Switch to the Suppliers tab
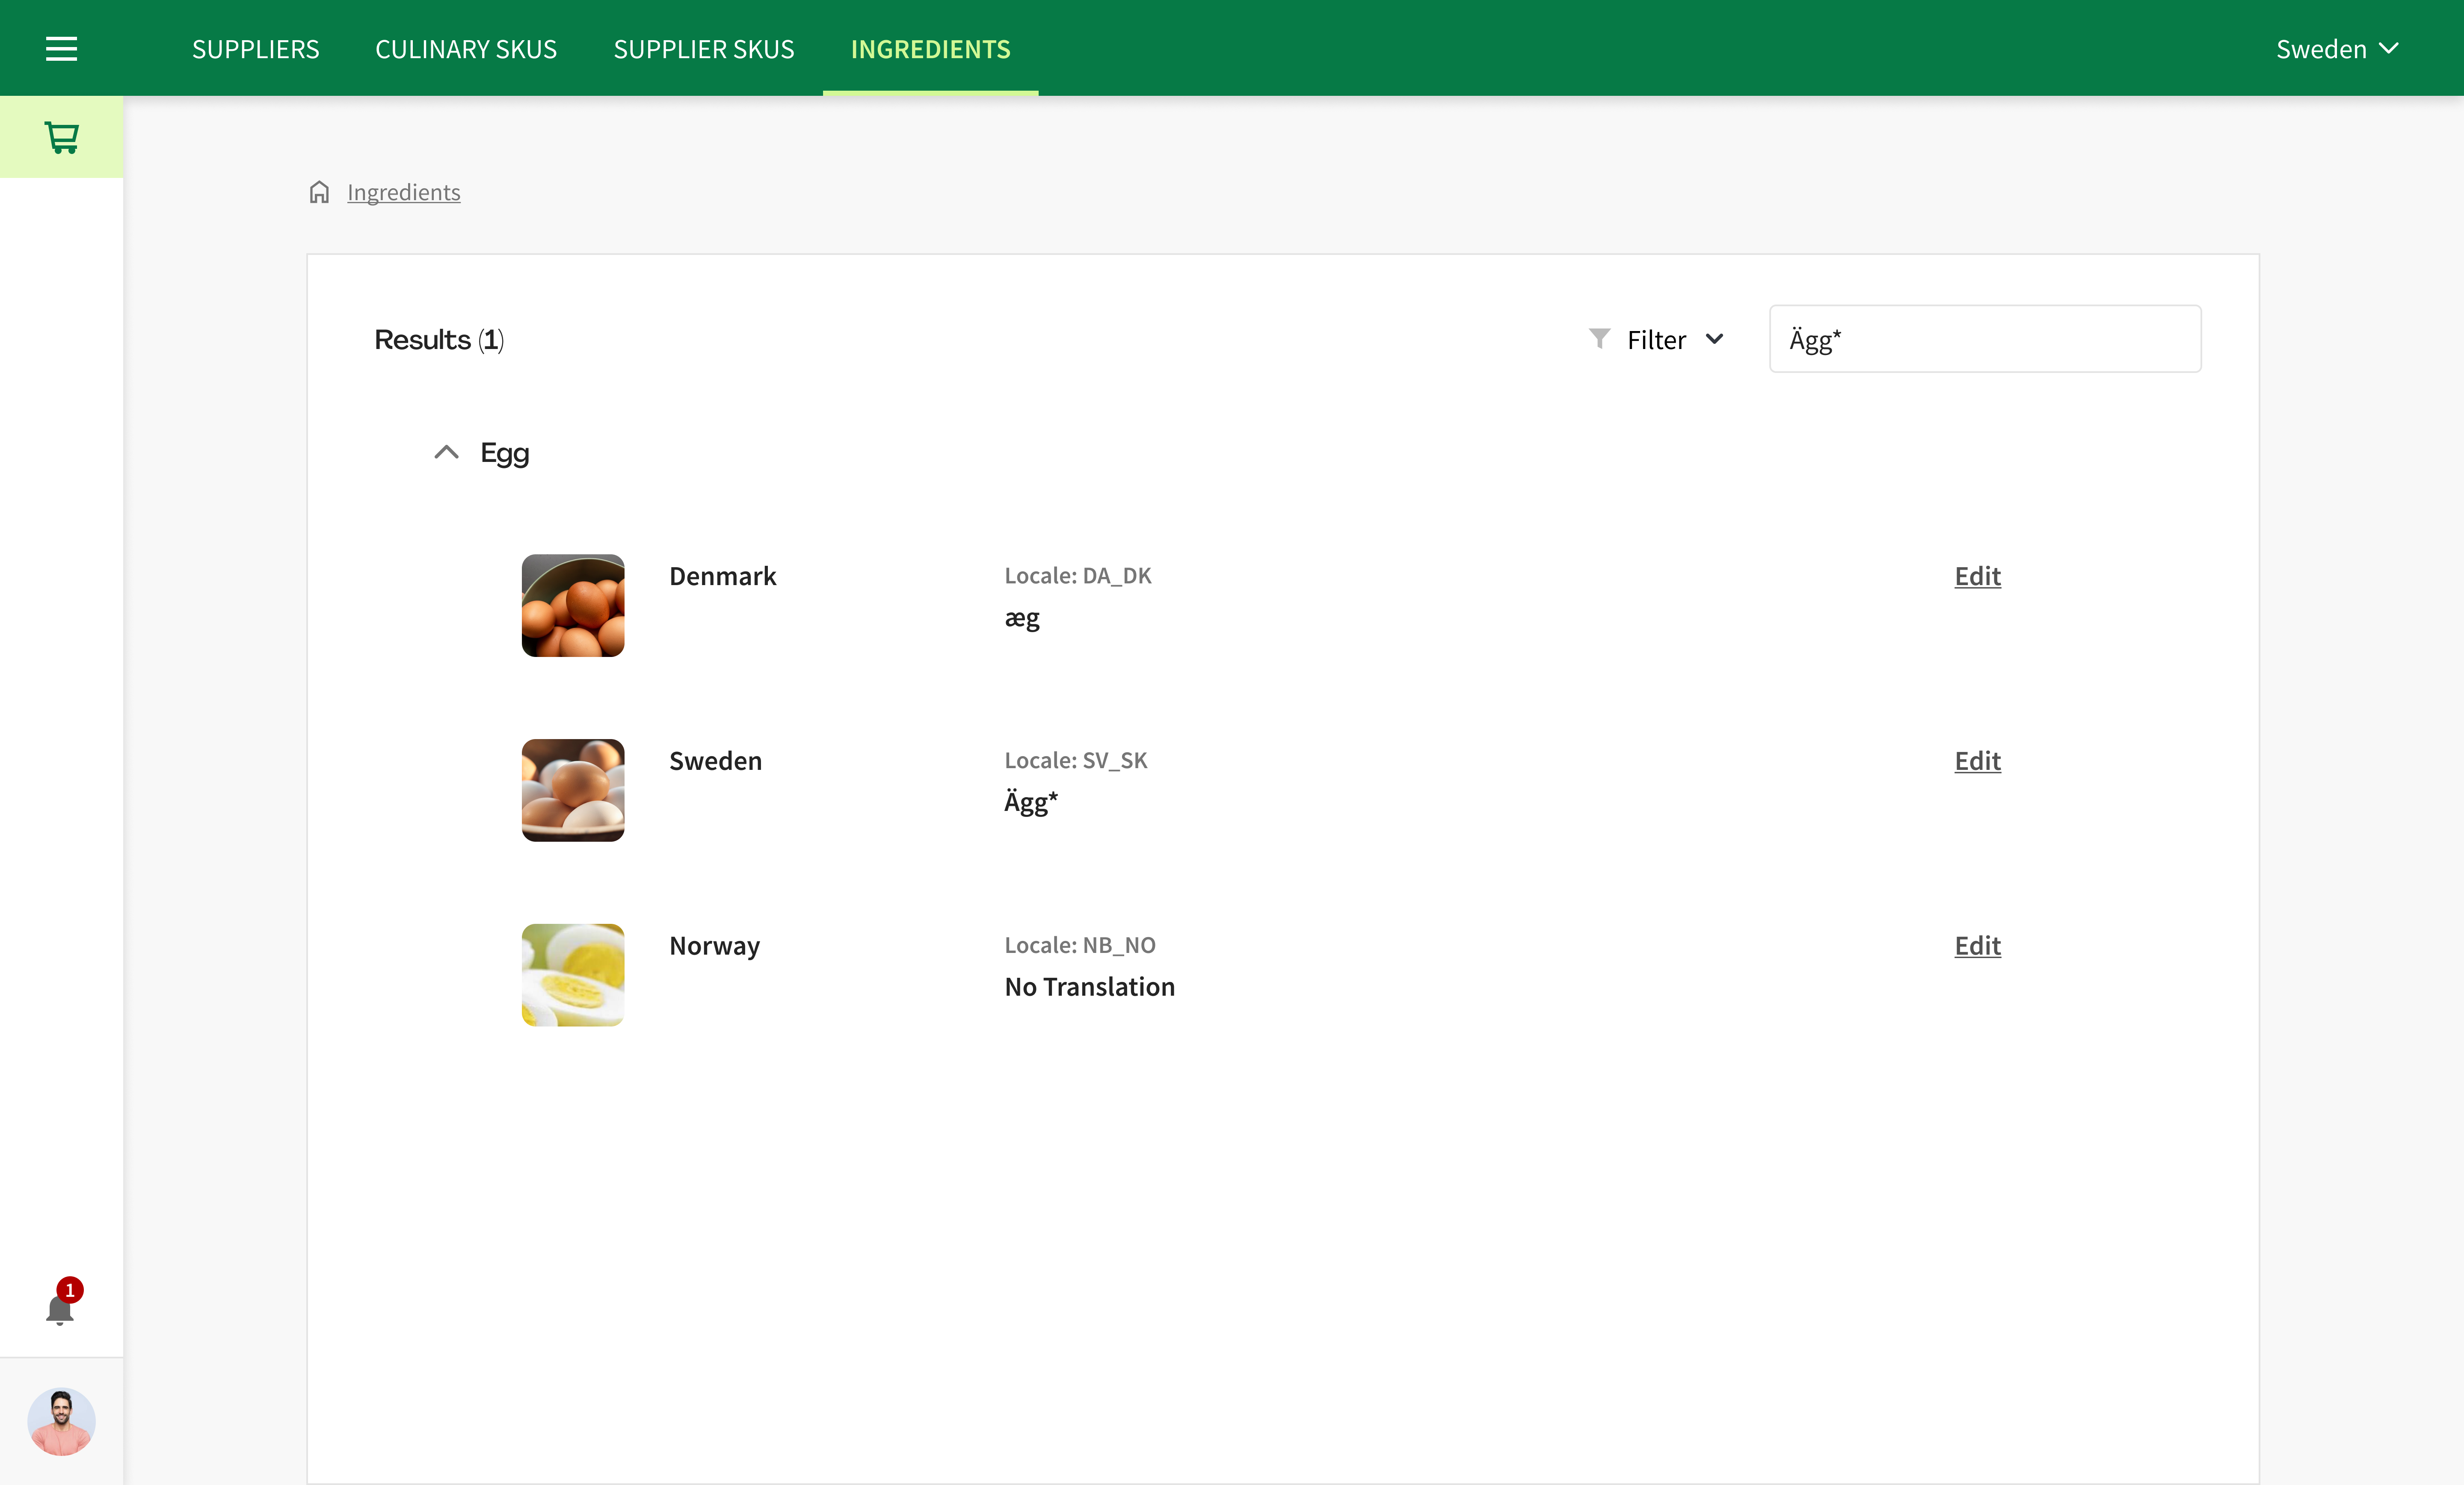2464x1485 pixels. tap(255, 48)
